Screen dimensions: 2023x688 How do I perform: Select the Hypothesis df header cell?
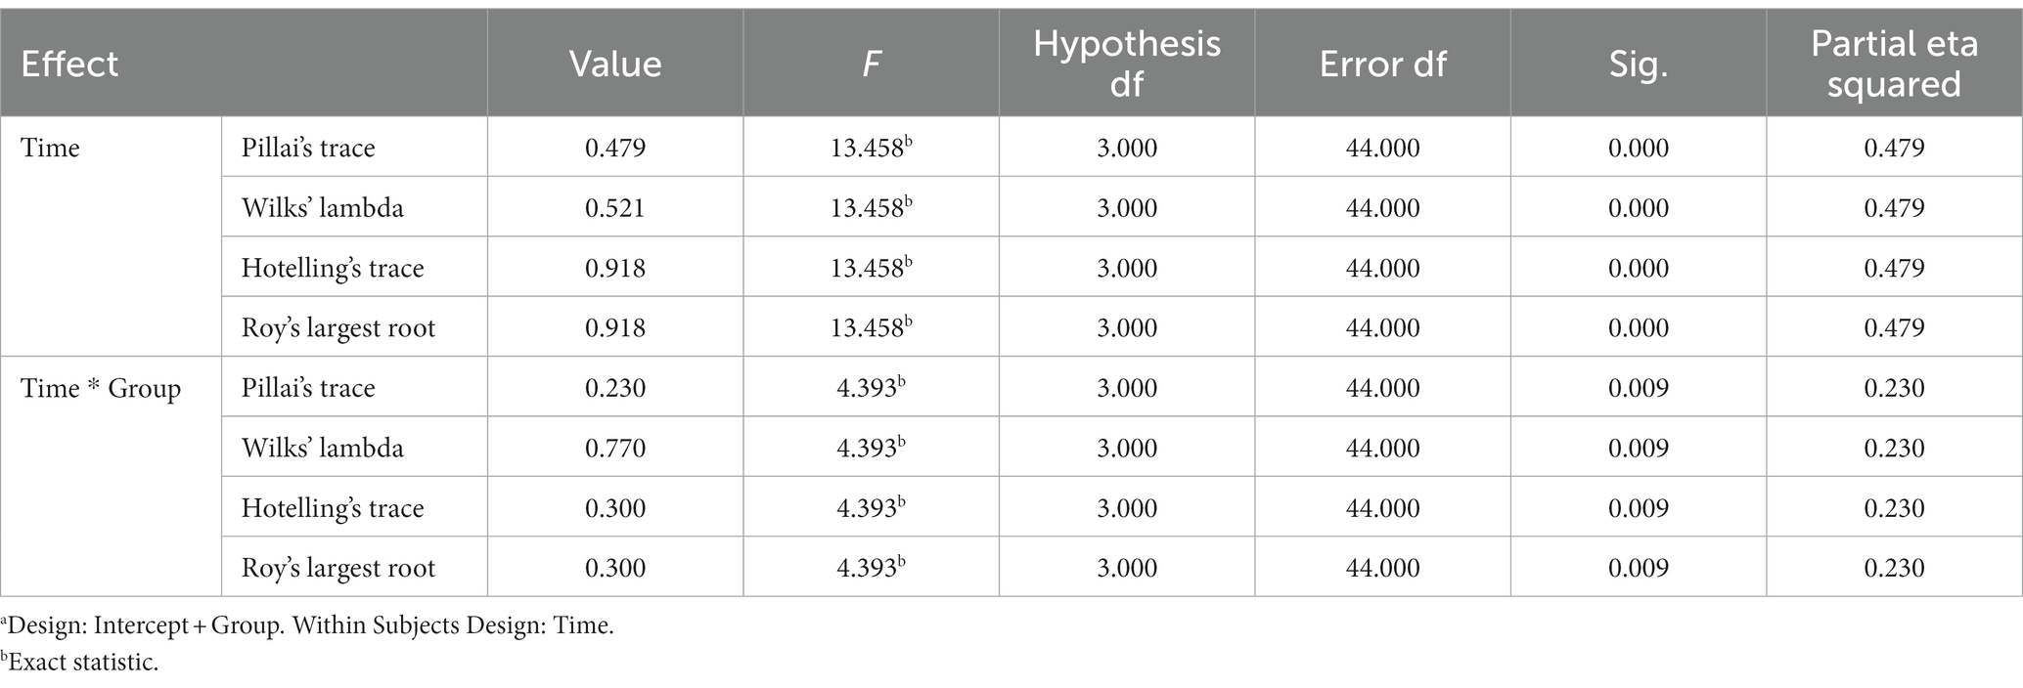click(1127, 64)
